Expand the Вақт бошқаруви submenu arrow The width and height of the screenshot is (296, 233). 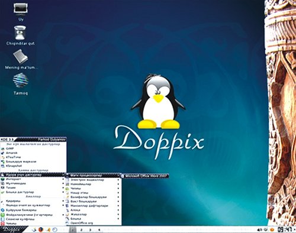point(118,201)
